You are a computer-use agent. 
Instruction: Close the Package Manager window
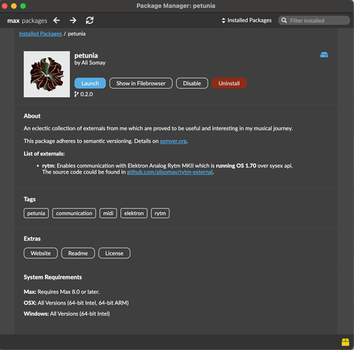5,6
